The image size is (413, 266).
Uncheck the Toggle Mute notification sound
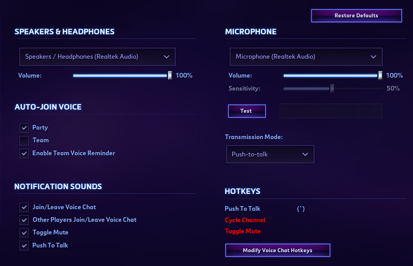click(x=24, y=233)
